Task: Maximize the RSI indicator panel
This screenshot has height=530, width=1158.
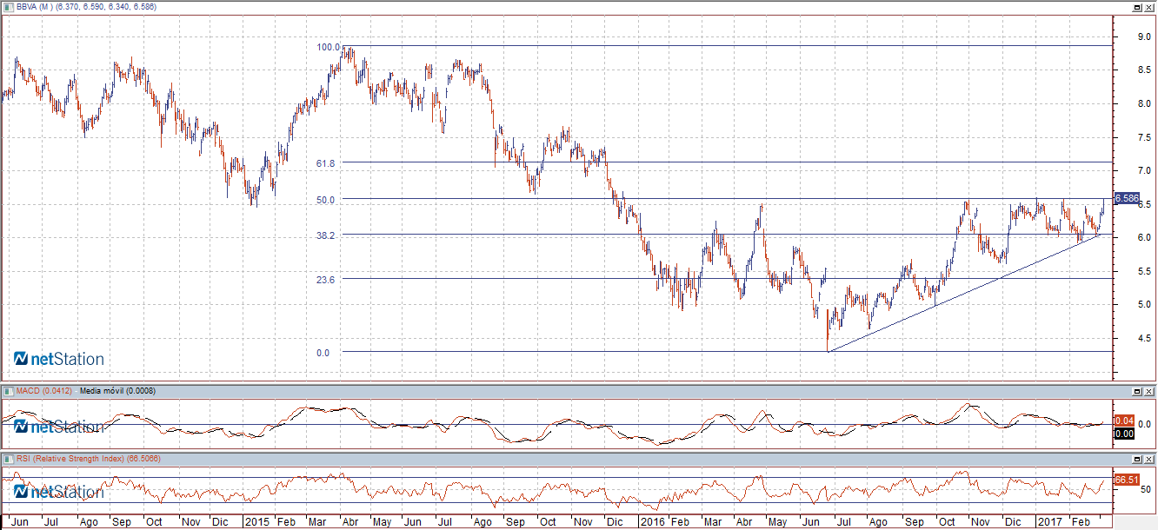Action: point(1138,458)
